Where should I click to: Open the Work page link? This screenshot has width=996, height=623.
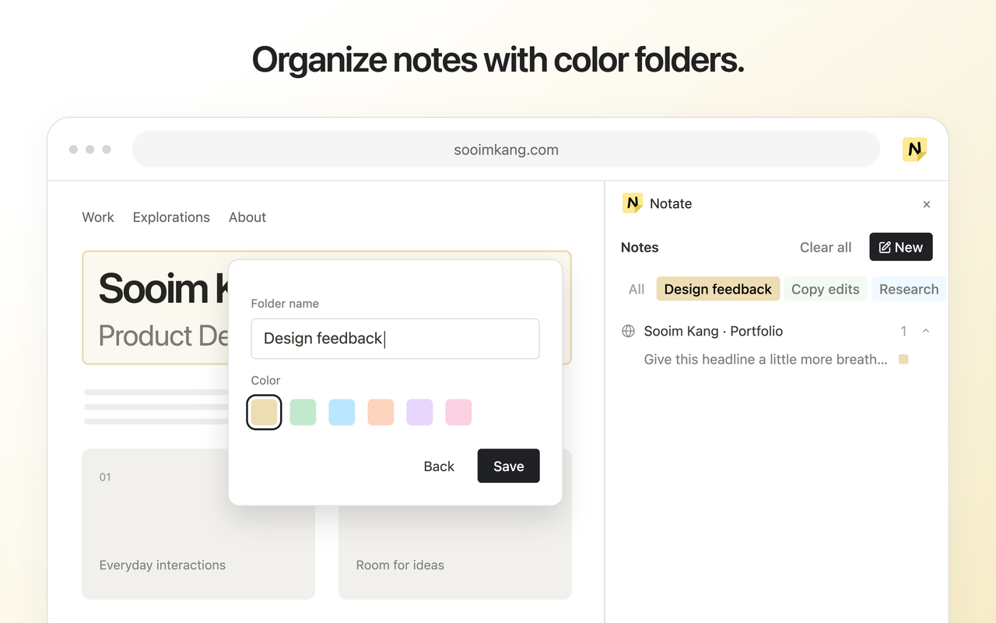[98, 217]
